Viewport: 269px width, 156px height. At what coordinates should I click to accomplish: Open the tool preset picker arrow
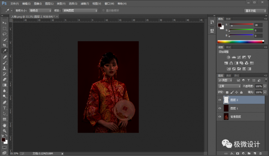[x=11, y=11]
